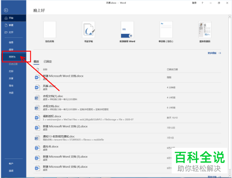Choose 保存 (Save) in the sidebar

pos(13,49)
